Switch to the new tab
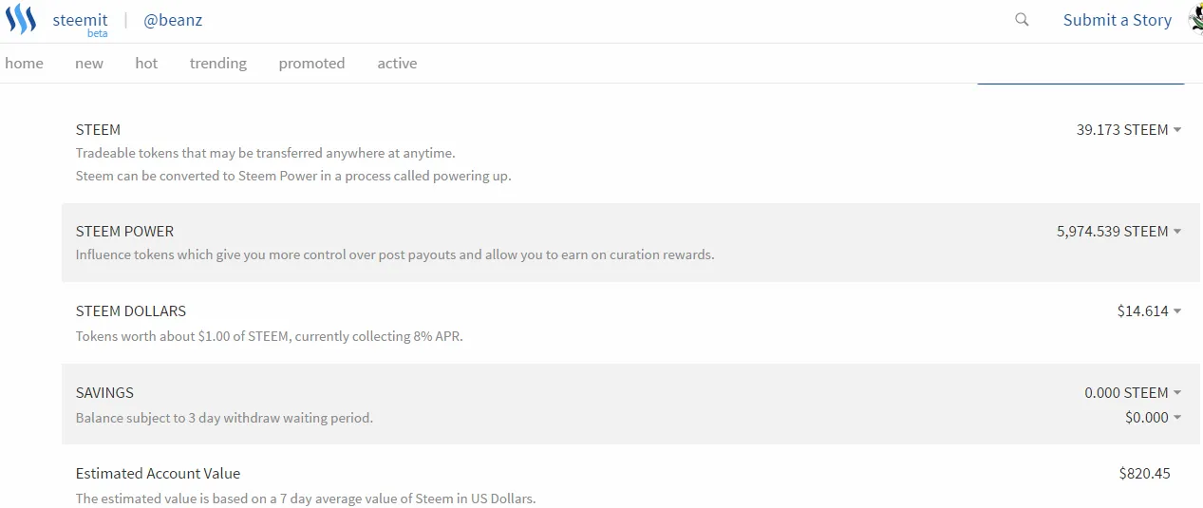 (x=89, y=64)
